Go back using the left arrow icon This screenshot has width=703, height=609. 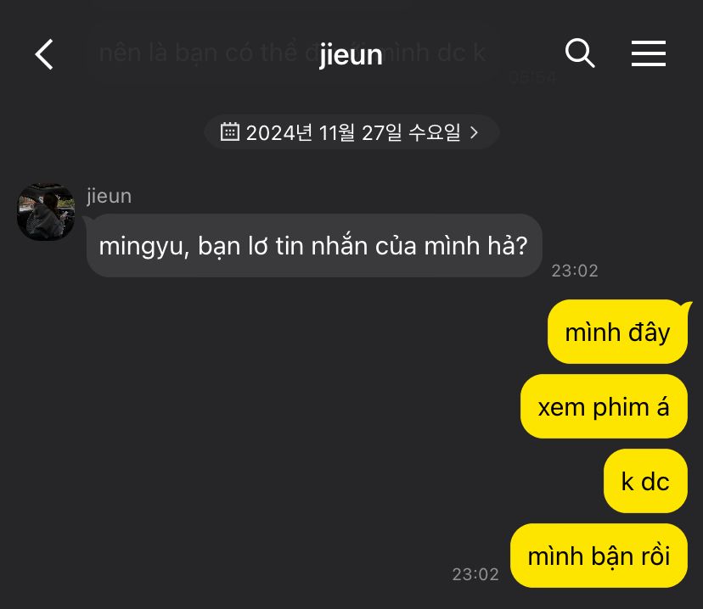pos(44,54)
